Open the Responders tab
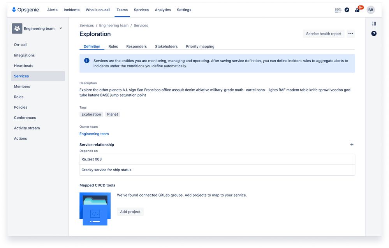The width and height of the screenshot is (389, 248). 136,46
